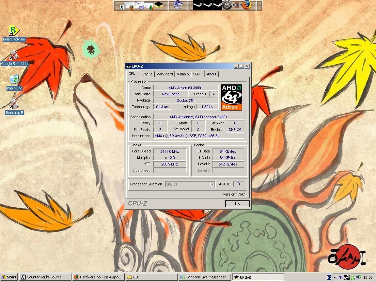
Task: Click the APIC ID value 0
Action: [x=239, y=184]
